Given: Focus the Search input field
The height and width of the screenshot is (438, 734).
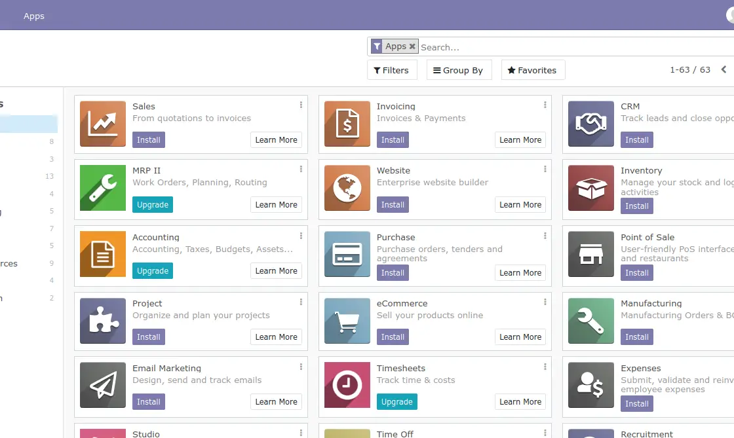Looking at the screenshot, I should pos(576,47).
